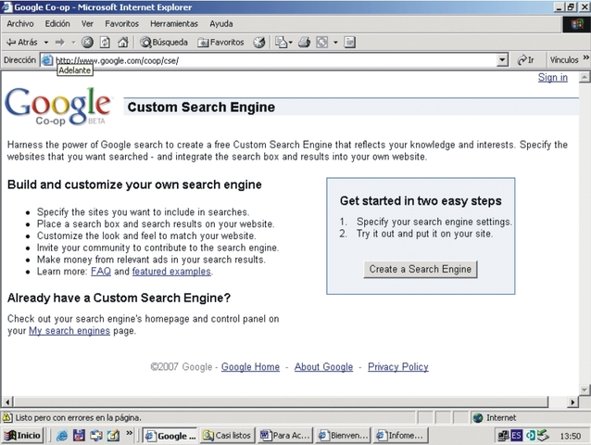Image resolution: width=591 pixels, height=445 pixels.
Task: Click the horizontal scrollbar left arrow
Action: (7, 402)
